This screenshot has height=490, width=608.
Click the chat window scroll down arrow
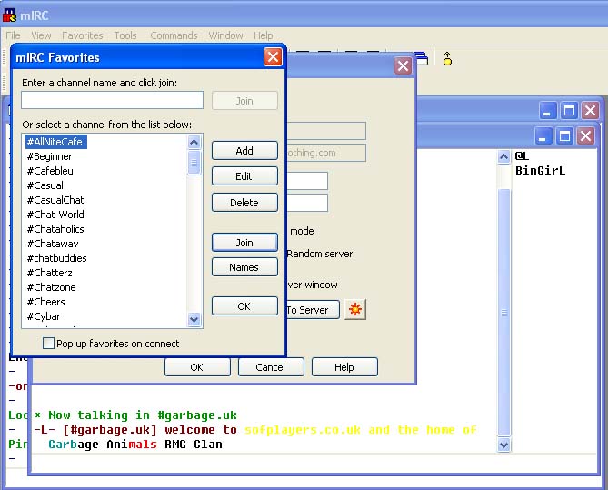click(503, 445)
